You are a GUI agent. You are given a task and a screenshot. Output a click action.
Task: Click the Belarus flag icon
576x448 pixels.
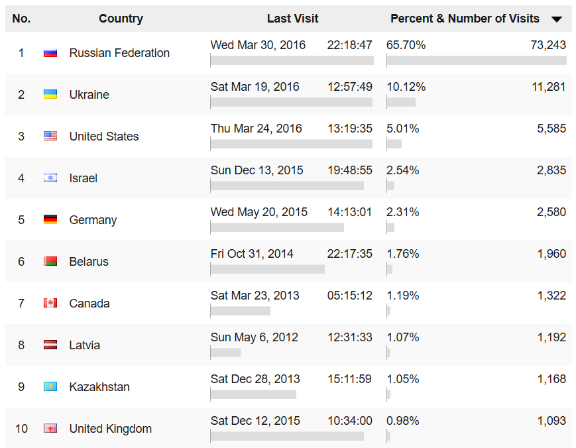50,262
